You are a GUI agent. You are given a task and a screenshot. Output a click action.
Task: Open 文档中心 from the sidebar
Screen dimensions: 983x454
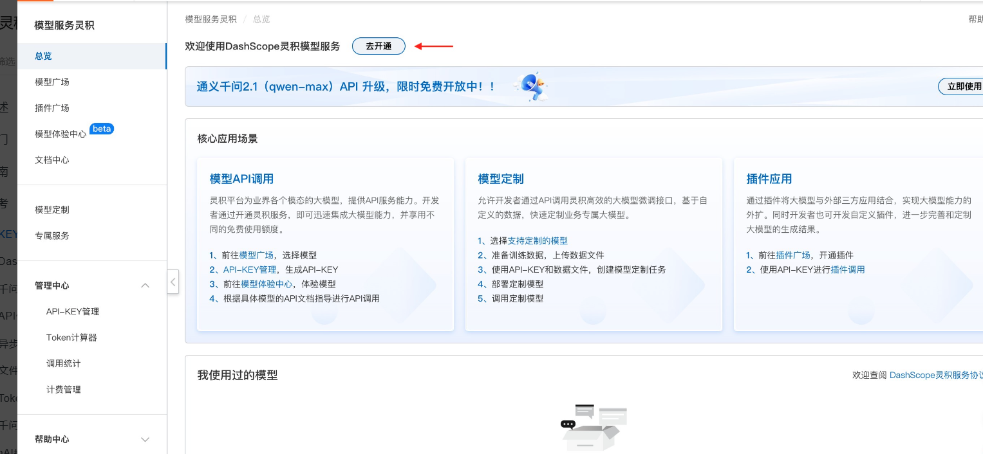(x=51, y=159)
